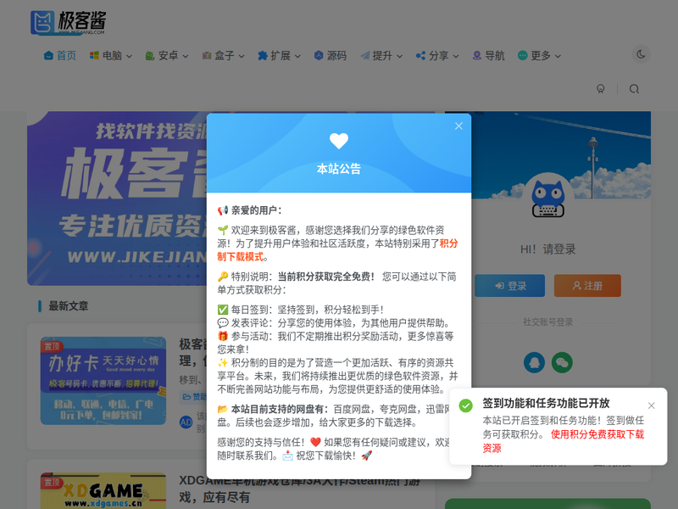
Task: Click the blue cat avatar
Action: tap(547, 199)
